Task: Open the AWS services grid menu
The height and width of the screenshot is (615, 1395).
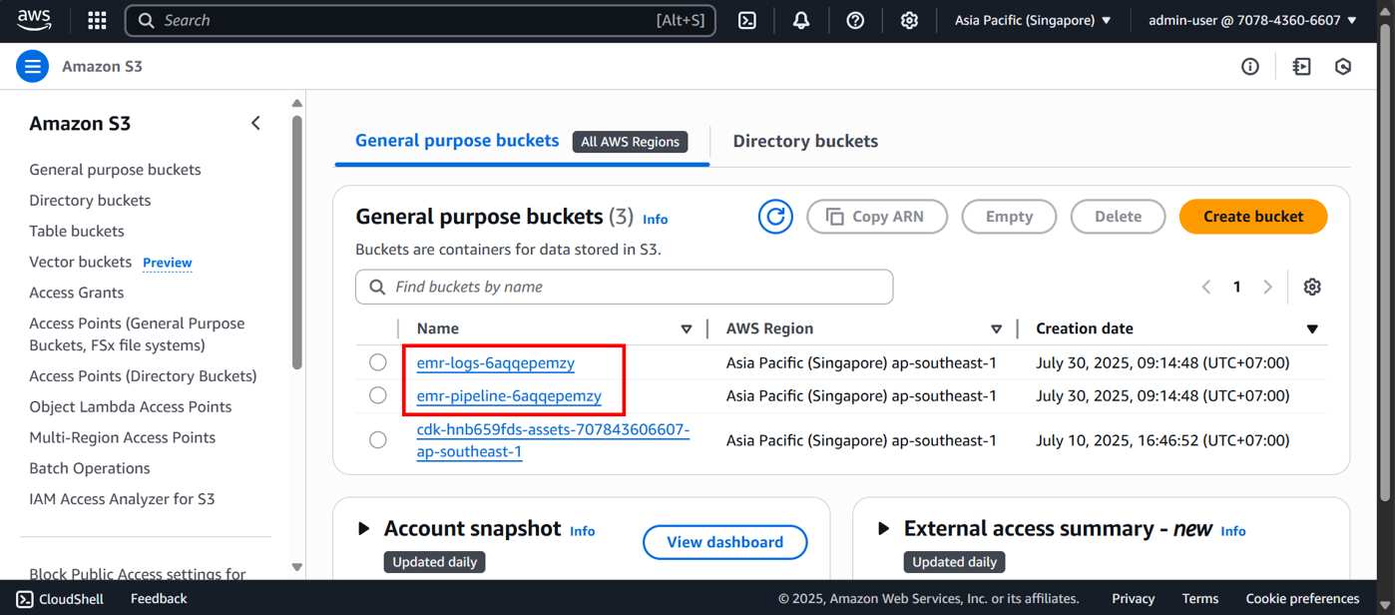Action: point(97,20)
